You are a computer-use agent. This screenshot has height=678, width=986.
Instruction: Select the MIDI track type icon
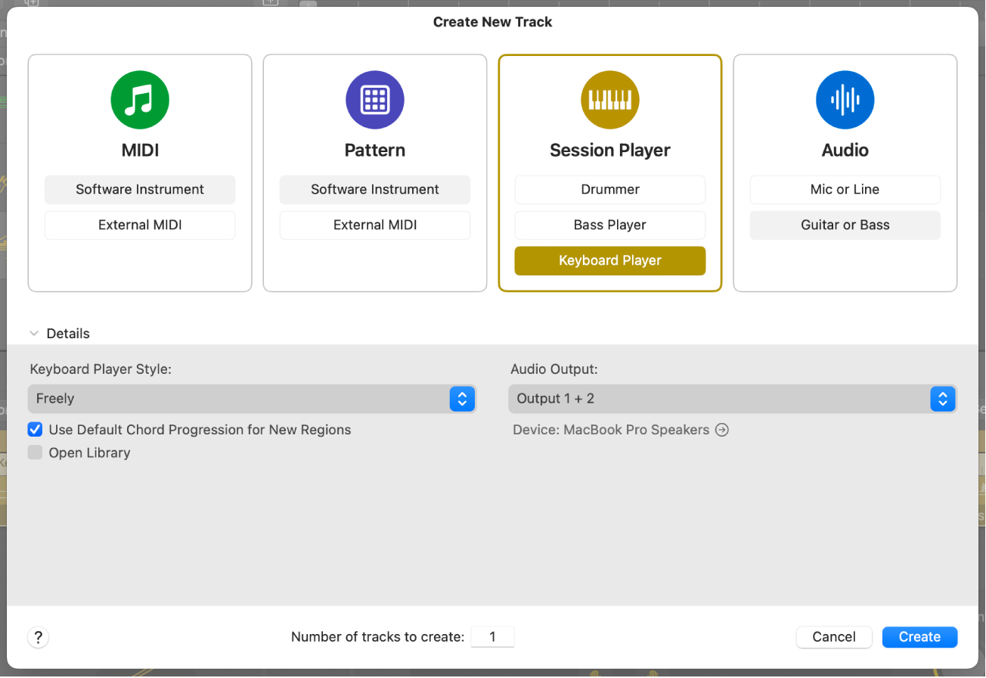pos(139,99)
